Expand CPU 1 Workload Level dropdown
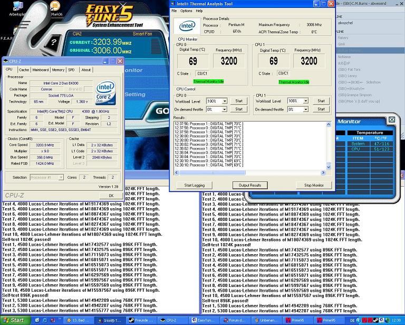Viewport: 405px width, 325px height. click(305, 101)
